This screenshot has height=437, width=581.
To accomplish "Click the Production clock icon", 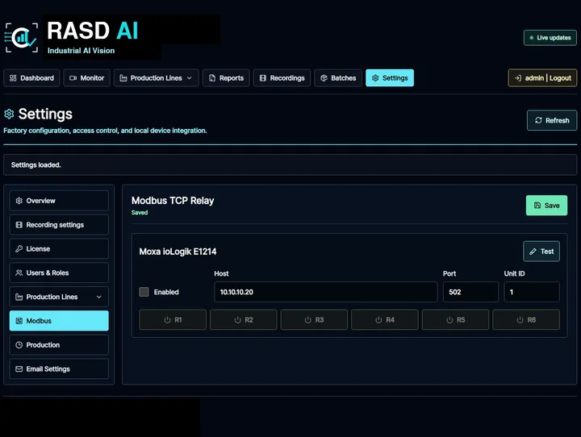I will tap(19, 345).
